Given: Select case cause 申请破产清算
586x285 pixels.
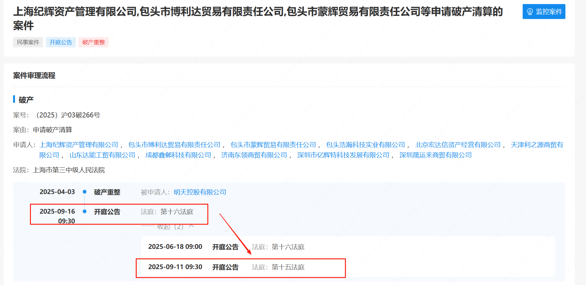Looking at the screenshot, I should click(52, 130).
